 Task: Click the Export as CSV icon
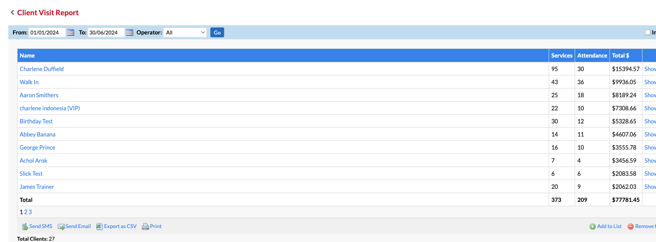(x=100, y=227)
